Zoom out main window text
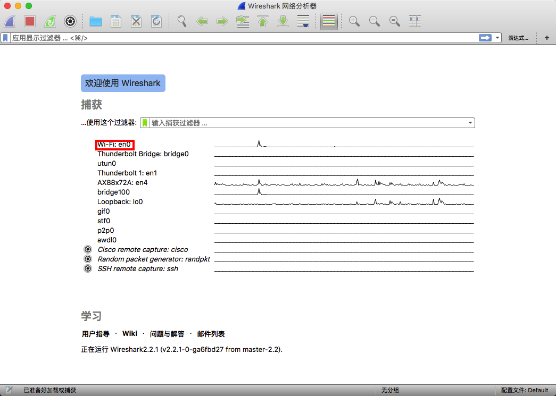The image size is (556, 396). pos(375,21)
